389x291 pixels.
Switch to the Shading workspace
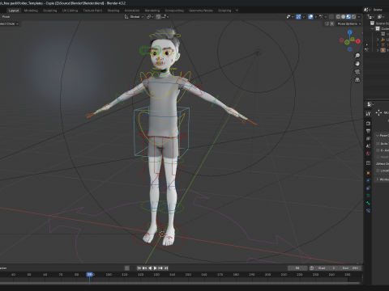[x=113, y=11]
